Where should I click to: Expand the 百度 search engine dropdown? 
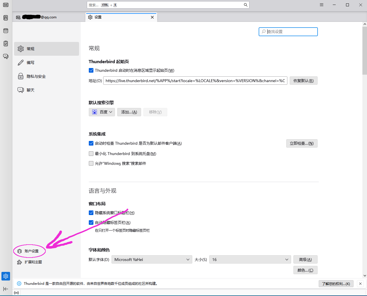click(102, 112)
